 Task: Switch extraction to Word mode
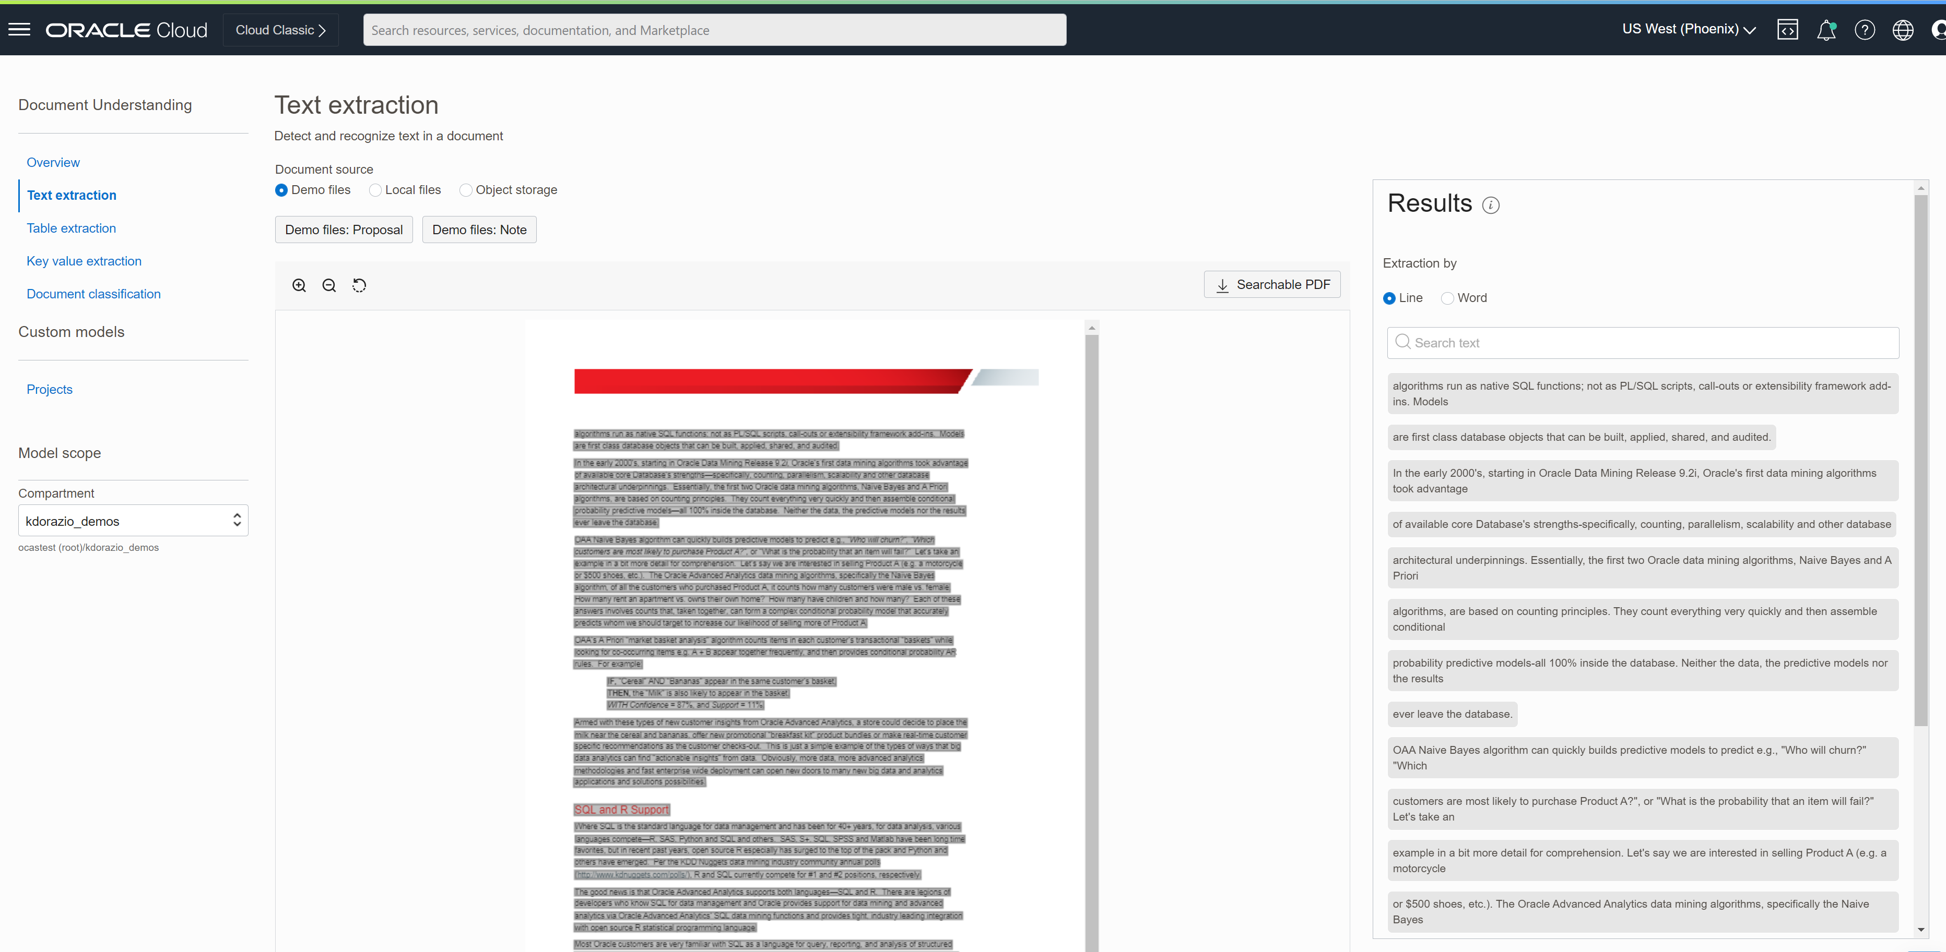tap(1447, 298)
